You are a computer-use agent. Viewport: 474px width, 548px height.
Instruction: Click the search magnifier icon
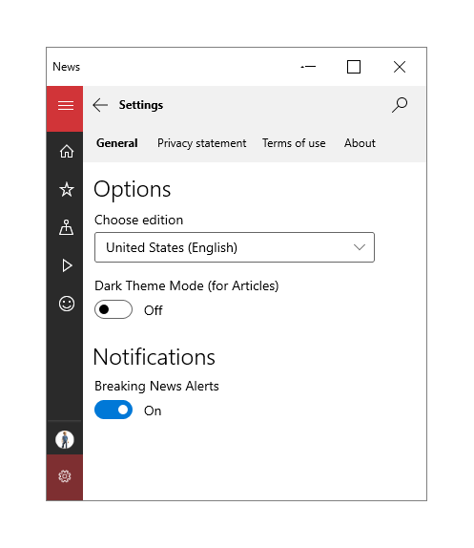pyautogui.click(x=400, y=105)
